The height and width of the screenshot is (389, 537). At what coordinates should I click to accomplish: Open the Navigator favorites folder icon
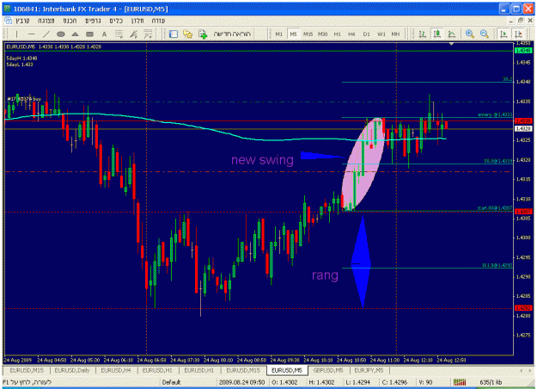point(187,34)
